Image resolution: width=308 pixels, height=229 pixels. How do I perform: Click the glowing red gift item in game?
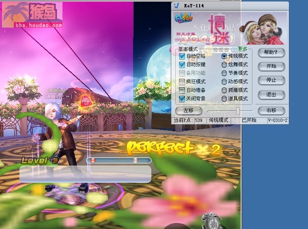tap(86, 101)
